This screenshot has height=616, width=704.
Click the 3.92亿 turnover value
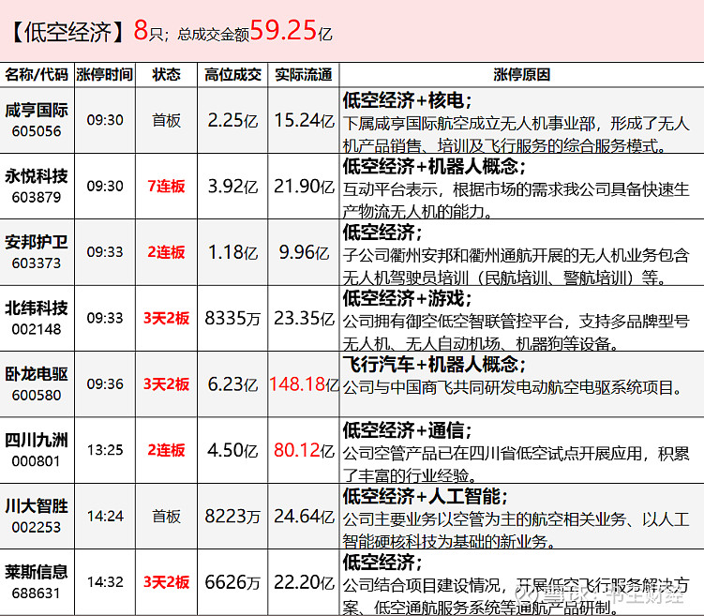pyautogui.click(x=232, y=187)
